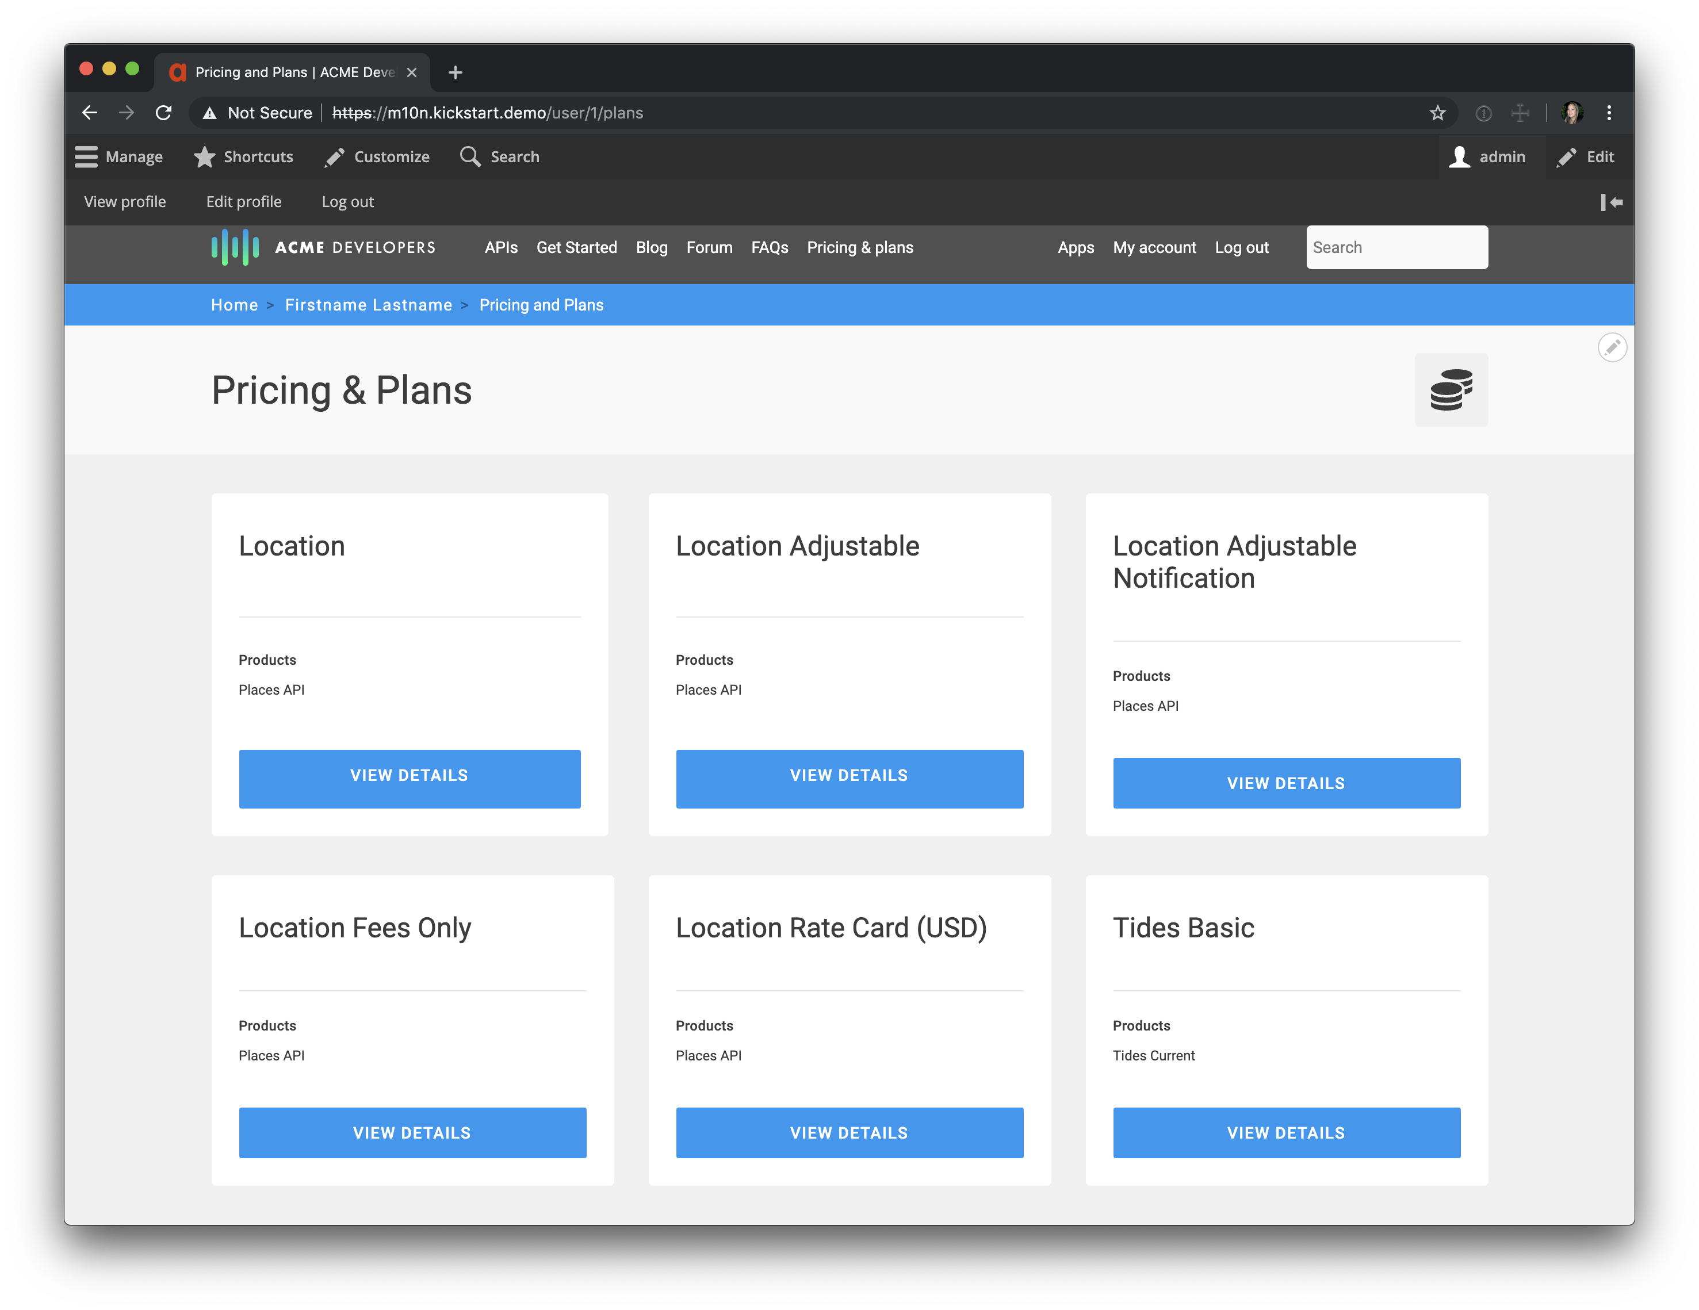Open the admin user menu
The width and height of the screenshot is (1699, 1310).
pyautogui.click(x=1487, y=157)
